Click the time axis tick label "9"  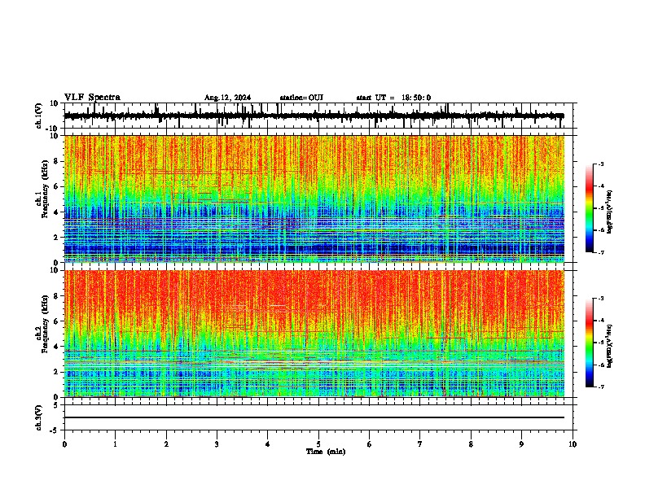pos(521,444)
